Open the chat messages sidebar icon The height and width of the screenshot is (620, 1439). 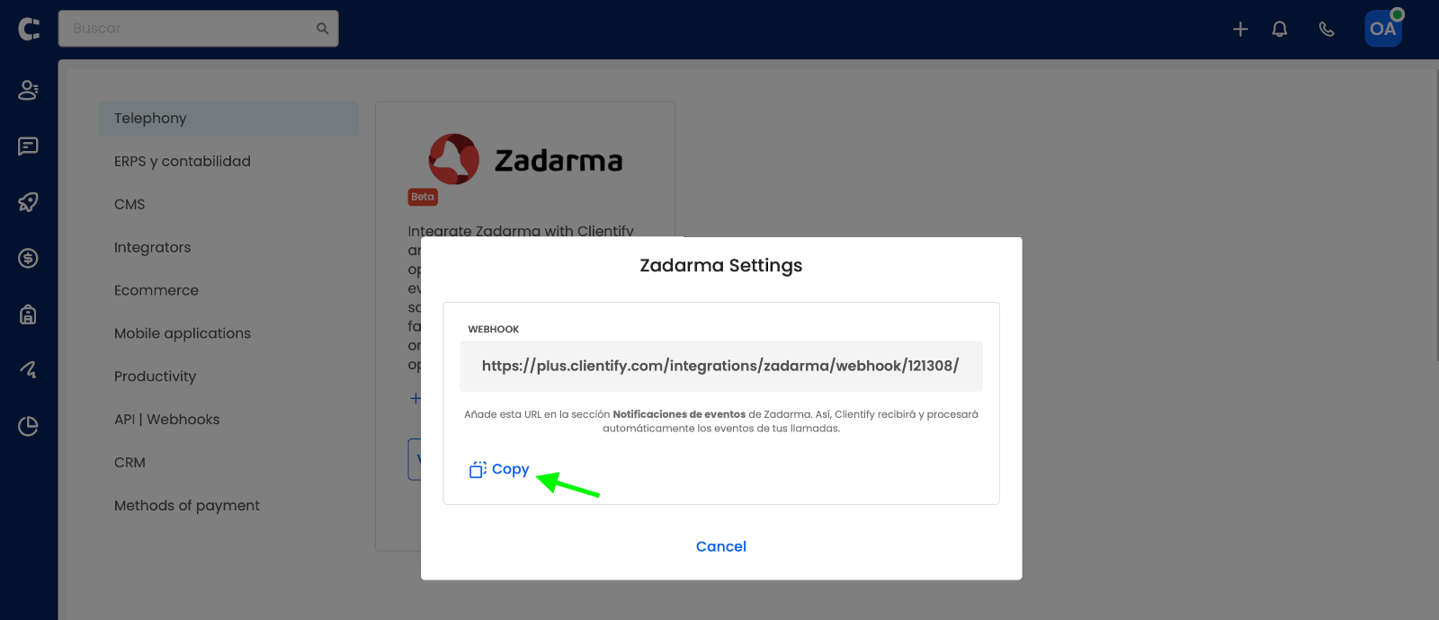[29, 146]
